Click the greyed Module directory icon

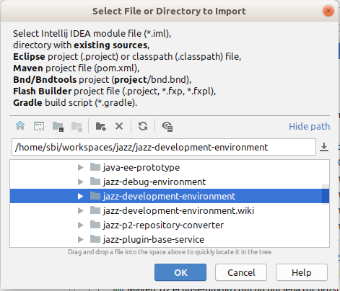point(77,126)
